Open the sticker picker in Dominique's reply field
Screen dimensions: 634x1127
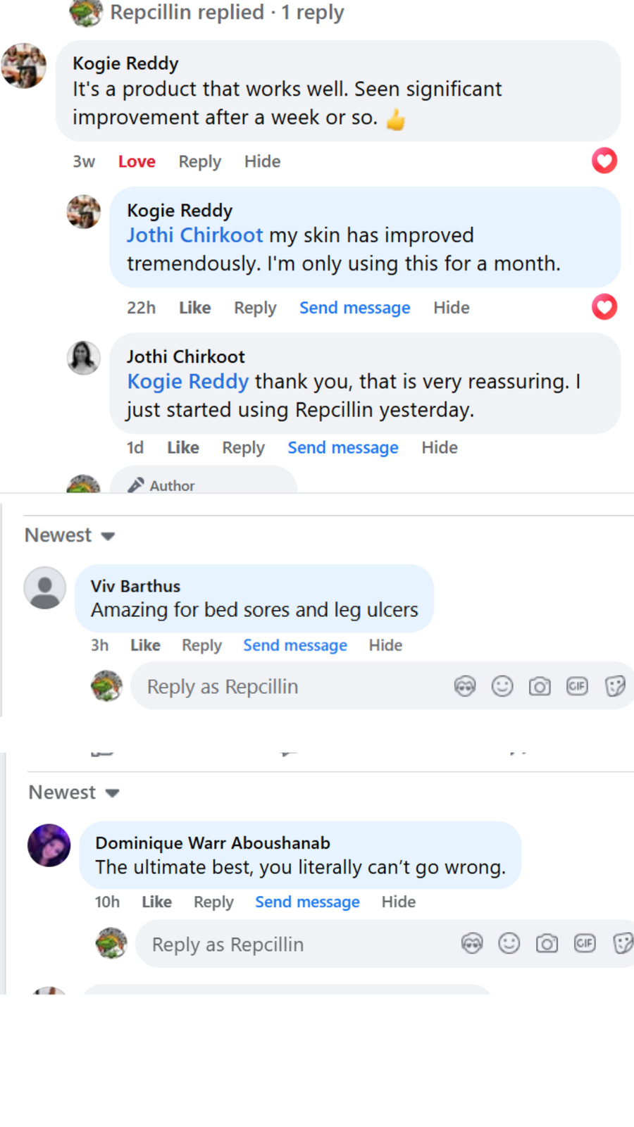click(x=623, y=943)
